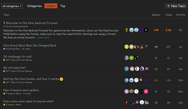Open the pinned Welcome to Hive Bedrock Forums topic
Screen dimensions: 188x109
(32, 23)
